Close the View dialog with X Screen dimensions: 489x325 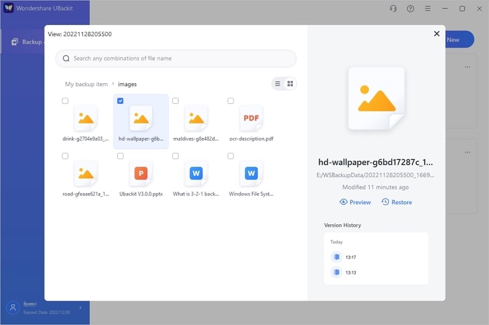coord(436,34)
